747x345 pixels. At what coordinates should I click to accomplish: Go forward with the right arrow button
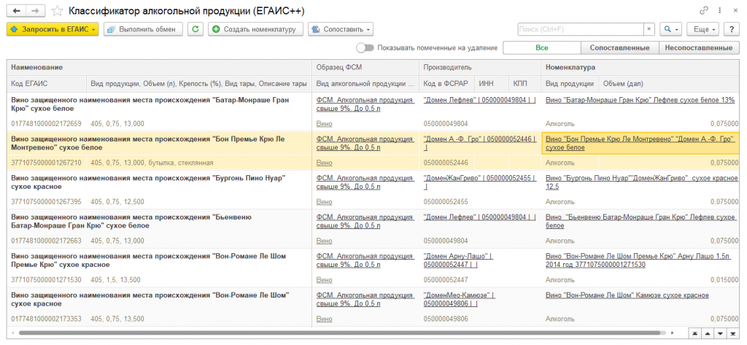35,10
